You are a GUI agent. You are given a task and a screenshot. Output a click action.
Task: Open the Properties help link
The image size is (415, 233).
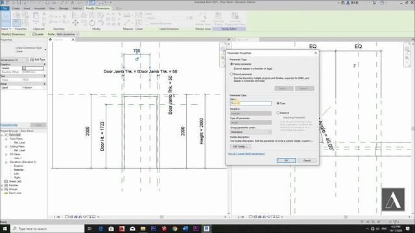pos(8,125)
